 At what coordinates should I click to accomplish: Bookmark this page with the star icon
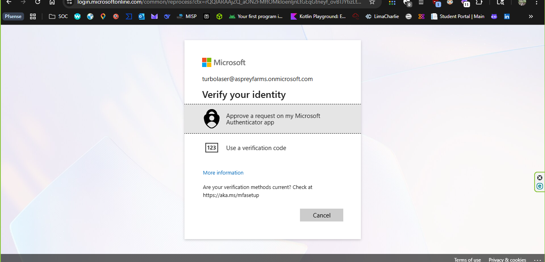coord(372,2)
